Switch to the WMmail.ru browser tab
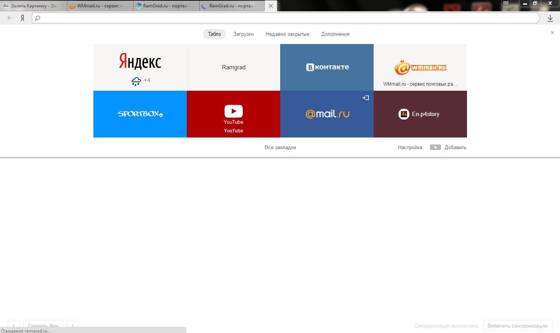Image resolution: width=560 pixels, height=333 pixels. [100, 6]
